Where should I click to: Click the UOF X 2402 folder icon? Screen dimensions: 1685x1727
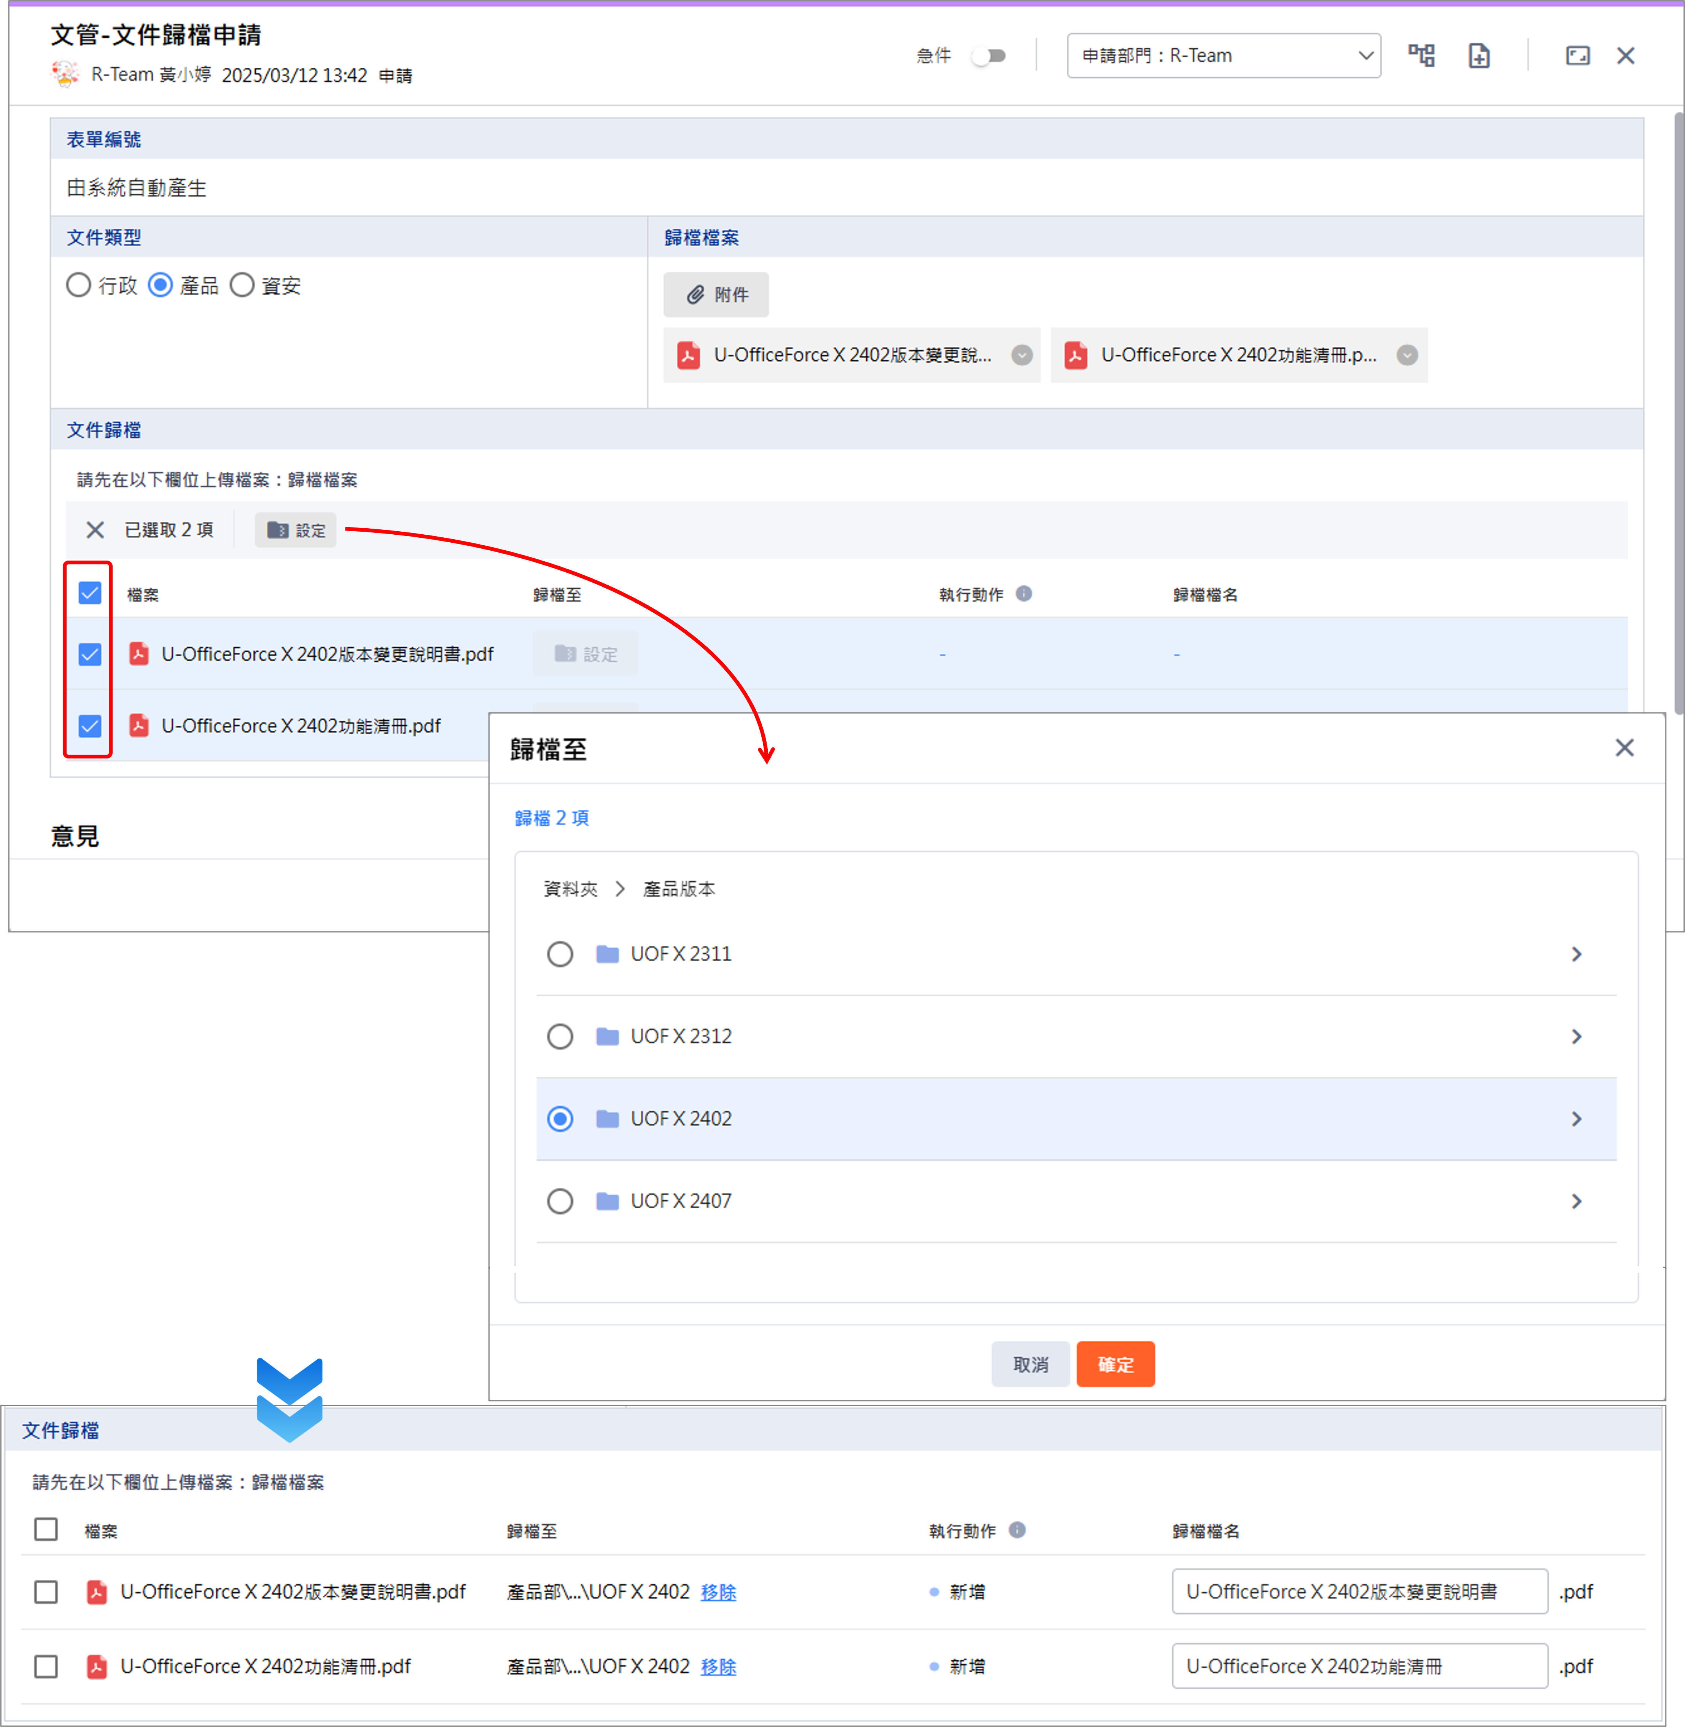point(607,1118)
